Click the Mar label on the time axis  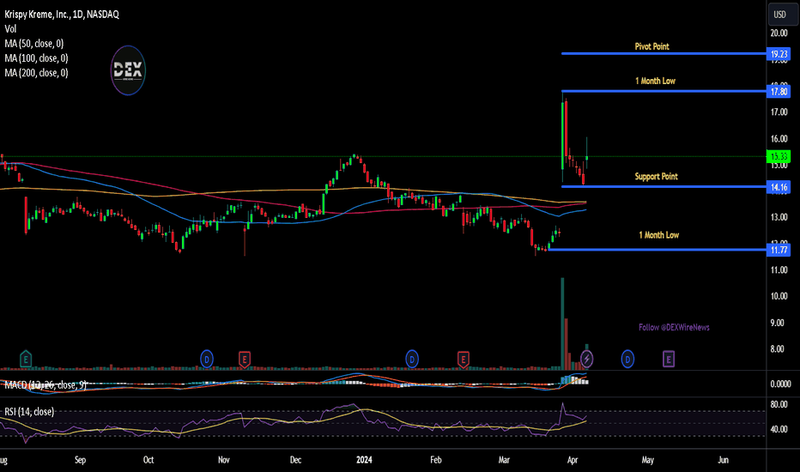[x=504, y=460]
